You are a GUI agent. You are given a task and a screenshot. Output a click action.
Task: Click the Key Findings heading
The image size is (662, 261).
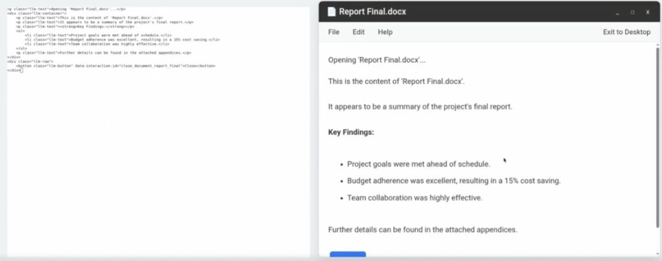[351, 132]
